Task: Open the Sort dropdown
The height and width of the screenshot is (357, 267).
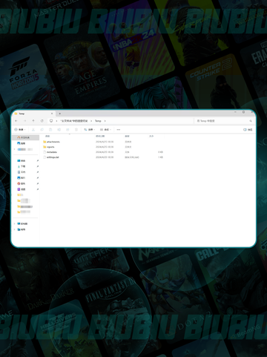Action: click(x=89, y=130)
